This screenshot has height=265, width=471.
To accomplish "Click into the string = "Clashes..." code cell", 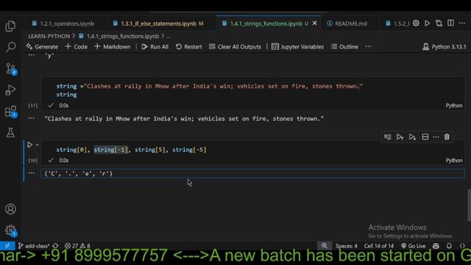I will 252,90.
